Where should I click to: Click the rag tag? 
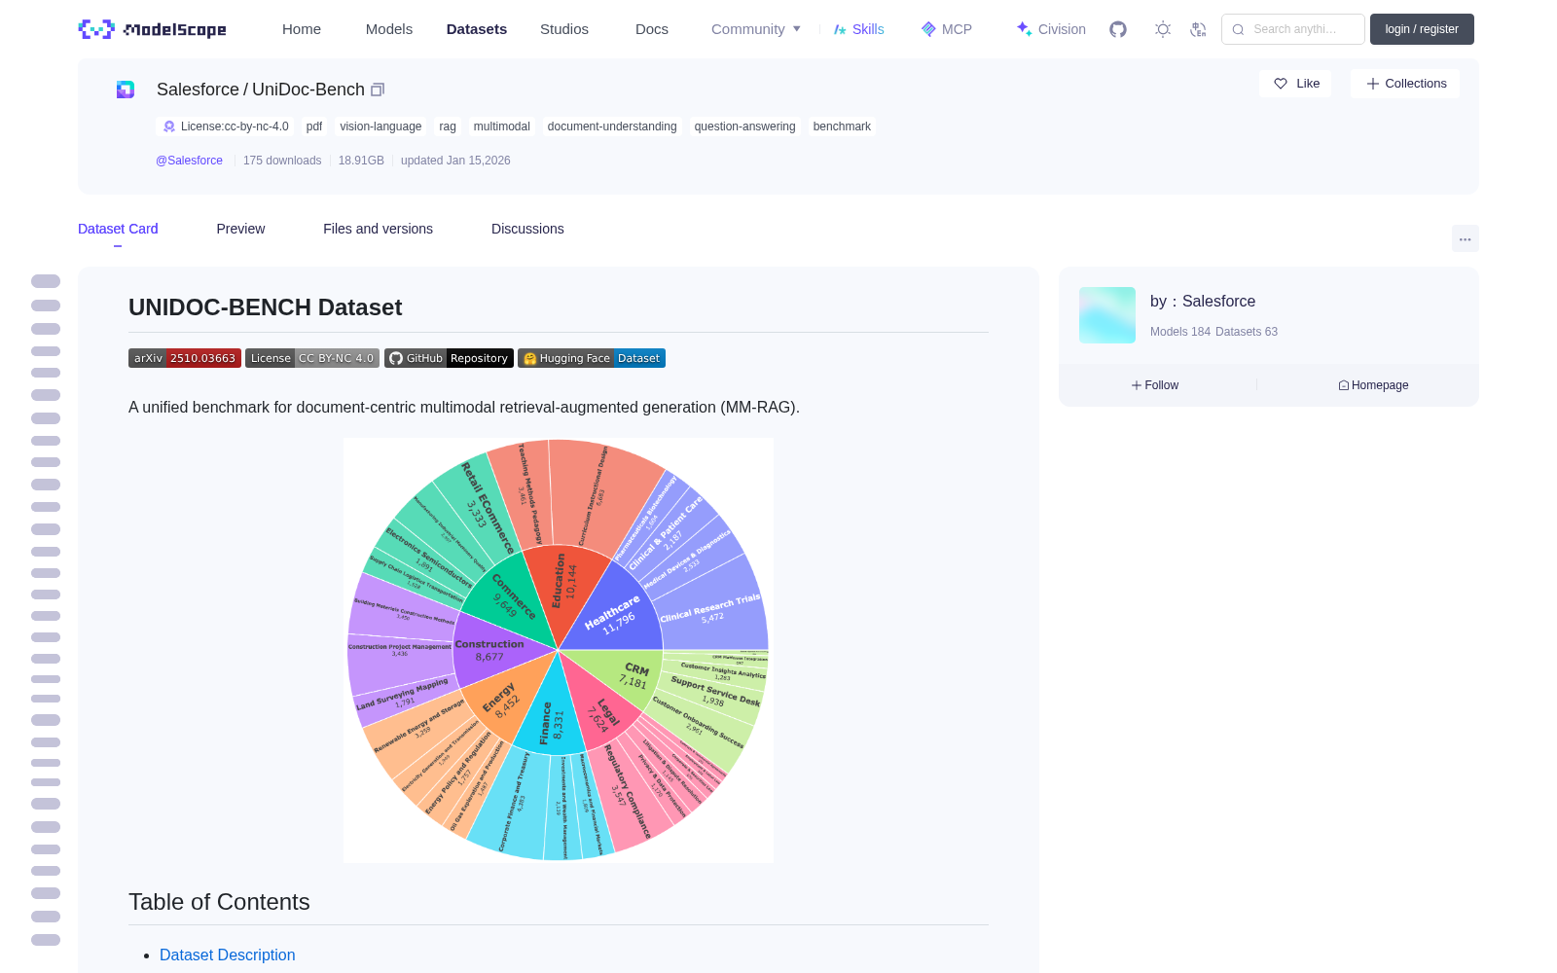tap(448, 126)
